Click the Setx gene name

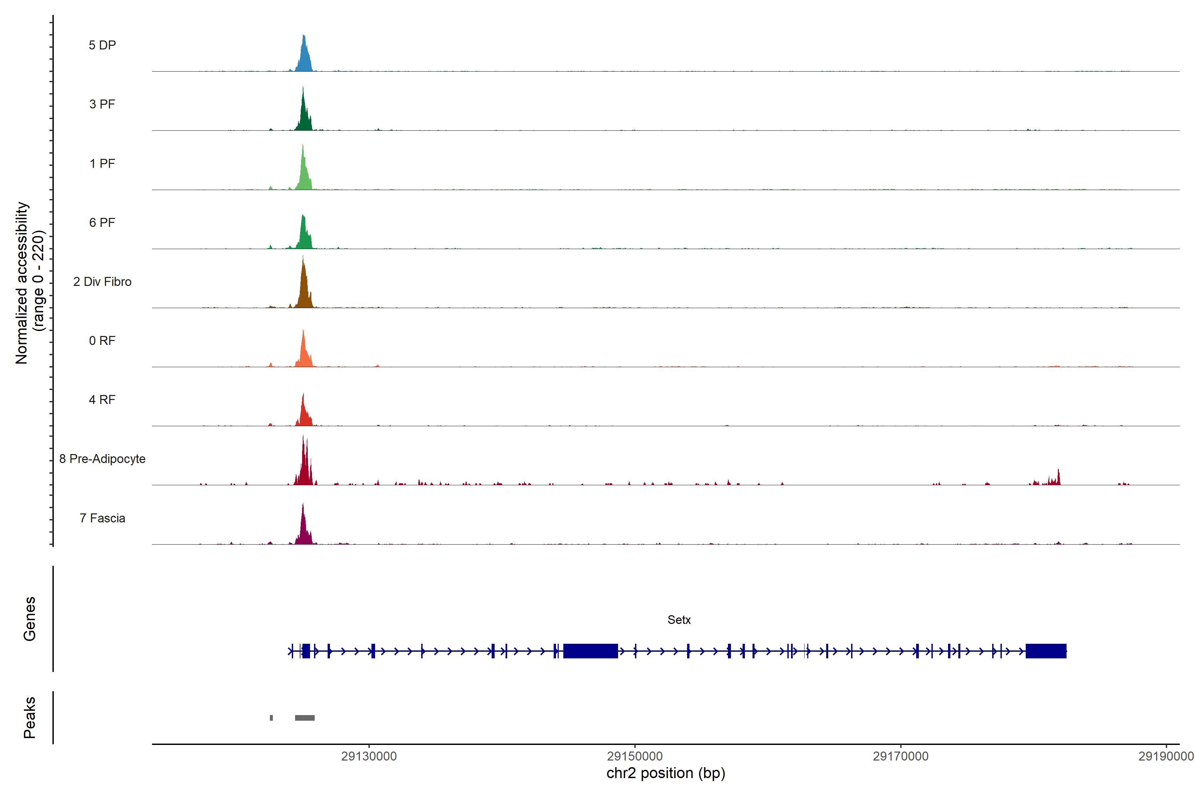point(679,620)
